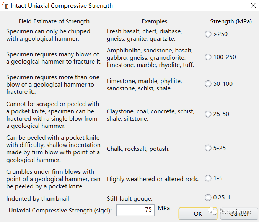Click the 'Uniaxial Compressive Strength (sigci)' label
Viewport: 259px width, 222px height.
[60, 210]
